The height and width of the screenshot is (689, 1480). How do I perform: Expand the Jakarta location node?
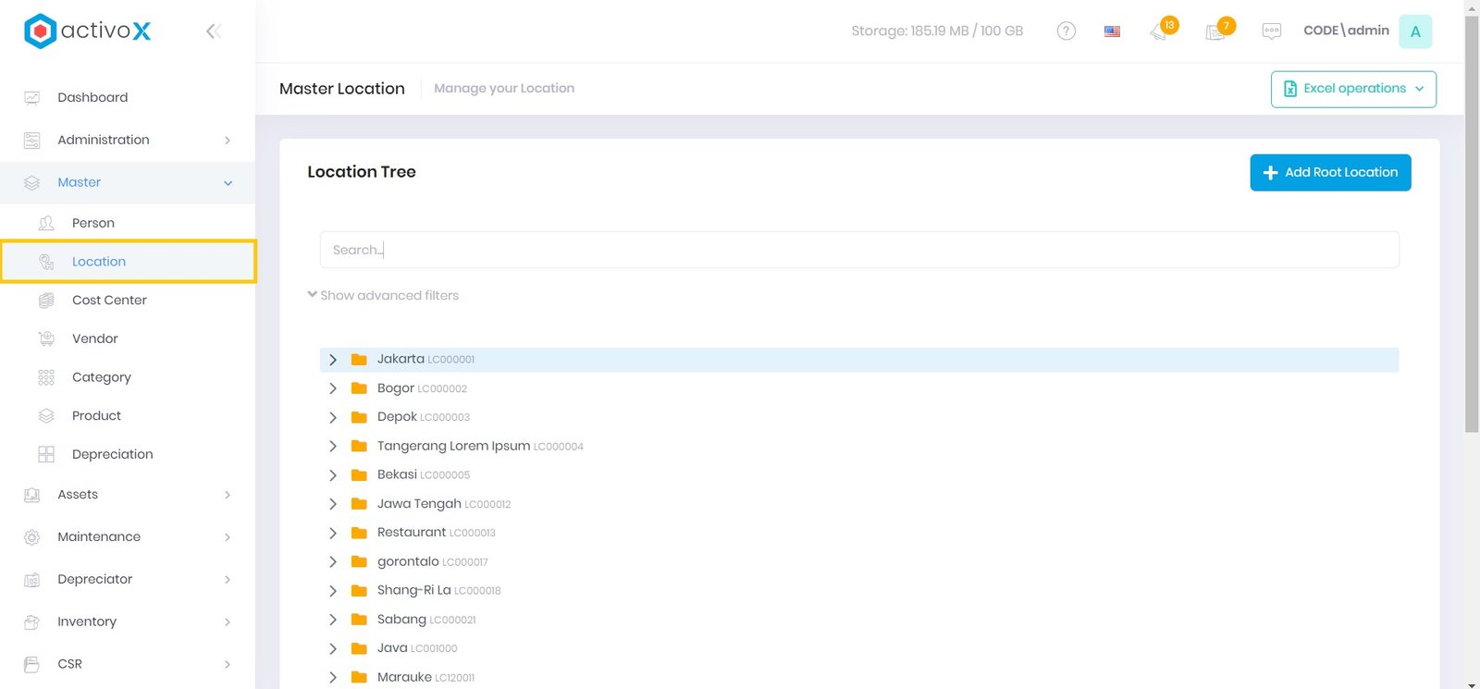point(333,360)
